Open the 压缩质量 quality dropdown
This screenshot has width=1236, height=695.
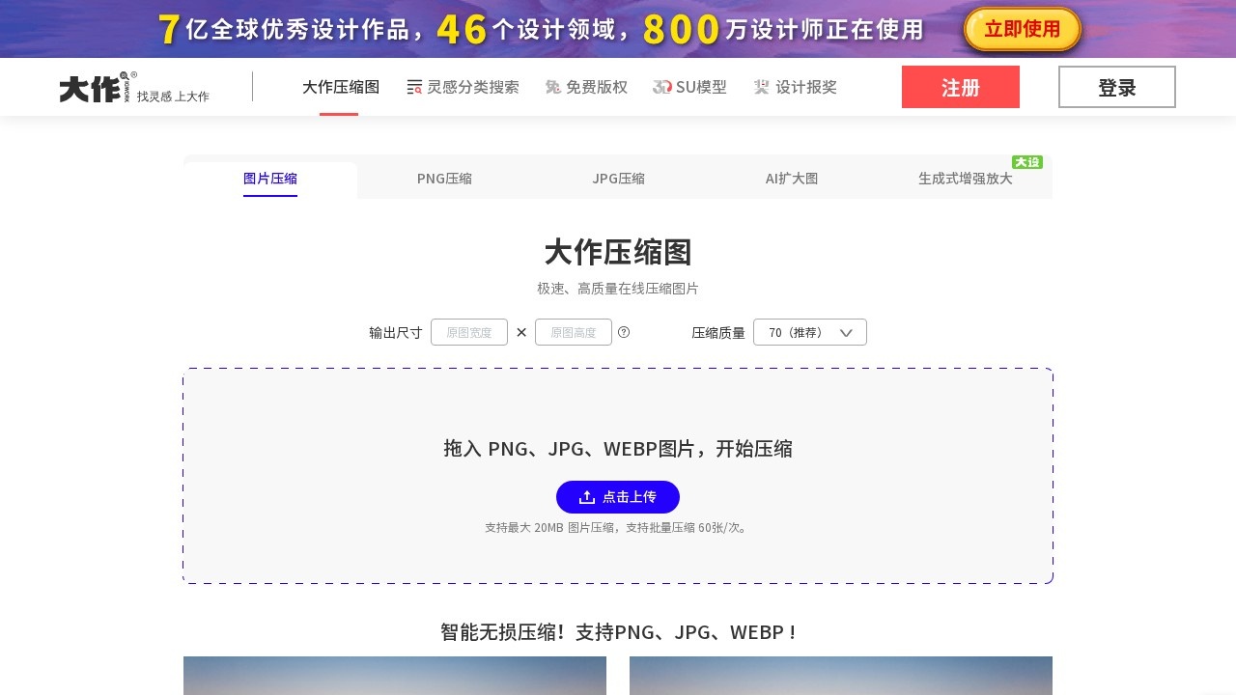tap(809, 332)
